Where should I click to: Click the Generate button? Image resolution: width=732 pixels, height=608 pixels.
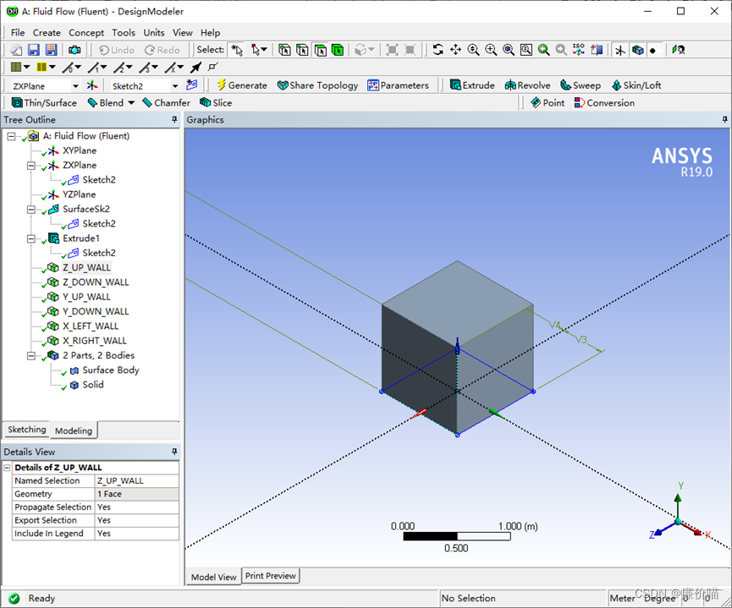point(242,85)
